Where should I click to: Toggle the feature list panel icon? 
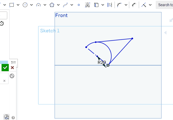[x=13, y=62]
